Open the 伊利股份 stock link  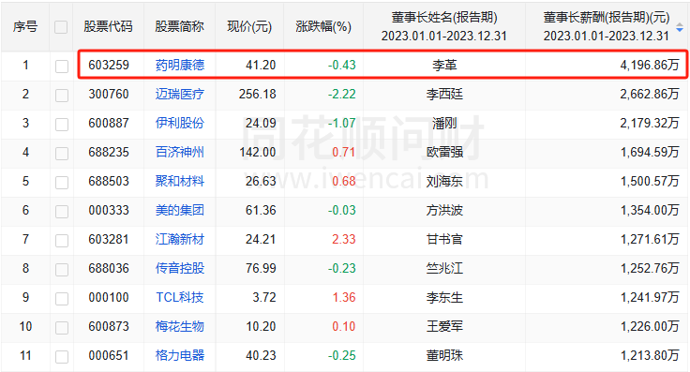(x=180, y=123)
